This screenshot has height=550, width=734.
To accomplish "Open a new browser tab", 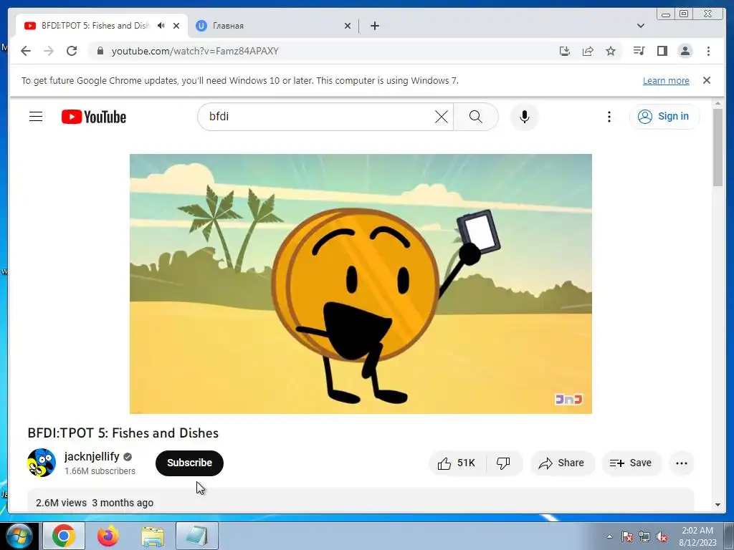I will (x=374, y=26).
